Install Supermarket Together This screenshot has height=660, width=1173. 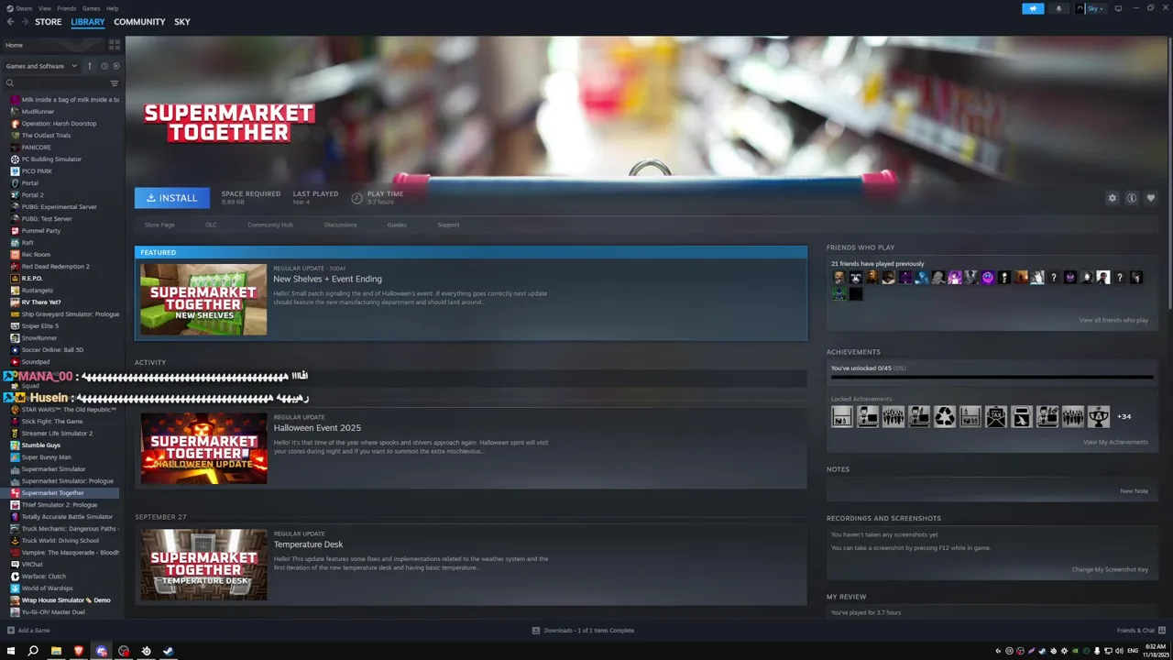point(172,198)
